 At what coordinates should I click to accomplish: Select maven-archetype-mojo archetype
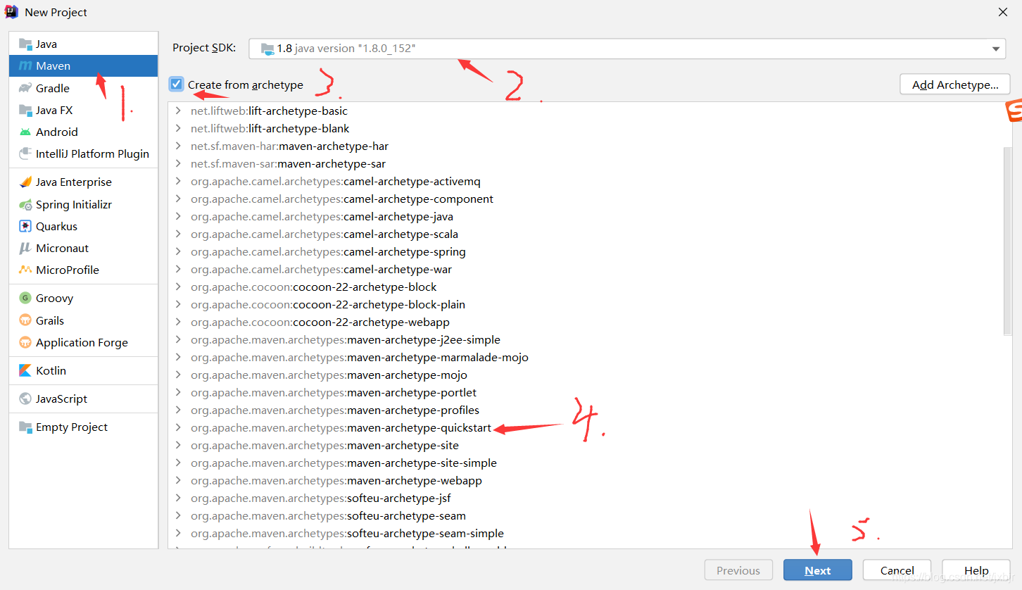pos(329,375)
